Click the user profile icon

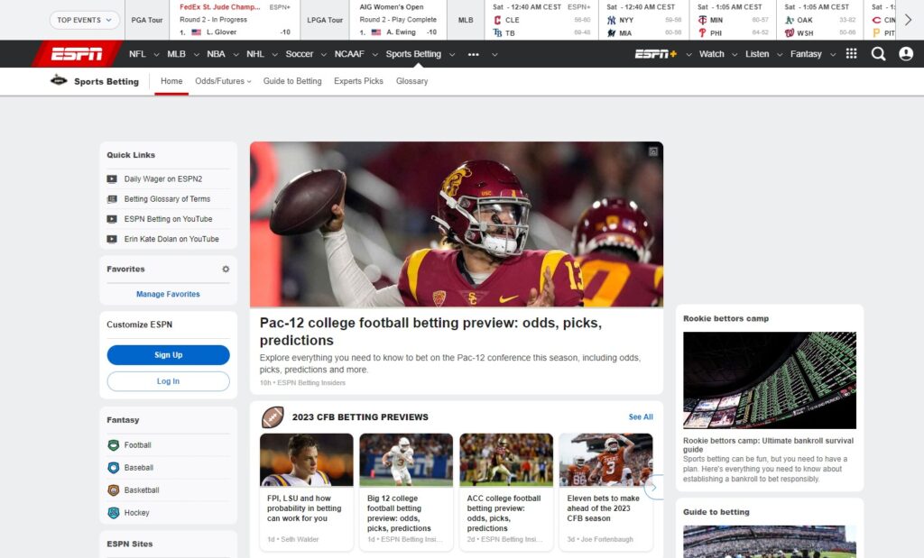tap(906, 54)
